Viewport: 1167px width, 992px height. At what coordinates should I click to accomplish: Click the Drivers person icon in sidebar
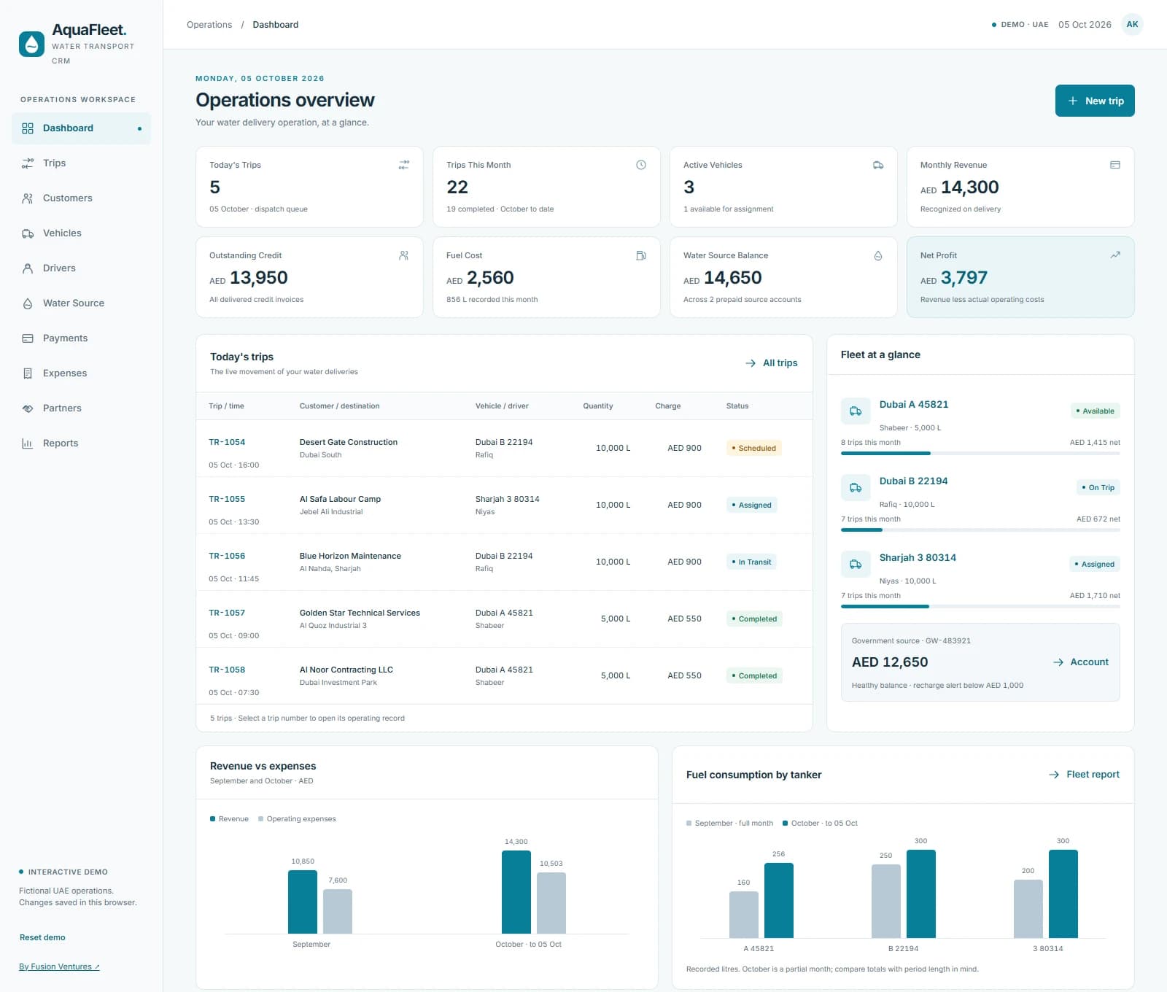coord(28,268)
